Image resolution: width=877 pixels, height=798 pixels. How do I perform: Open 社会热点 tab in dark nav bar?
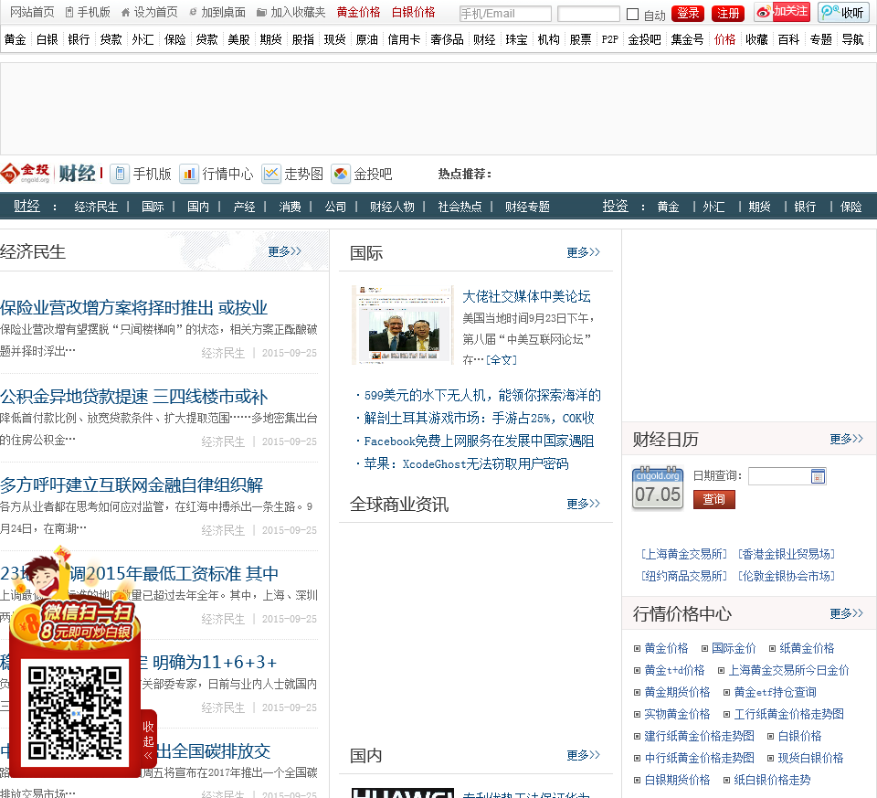pyautogui.click(x=460, y=207)
